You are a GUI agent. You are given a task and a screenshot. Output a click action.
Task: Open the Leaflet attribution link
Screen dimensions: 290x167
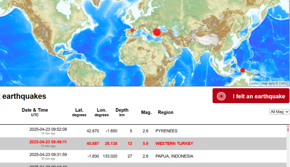254,83
